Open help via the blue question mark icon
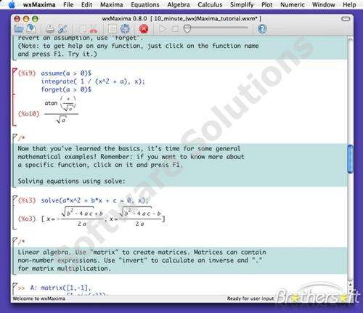Image resolution: width=363 pixels, height=313 pixels. click(262, 29)
